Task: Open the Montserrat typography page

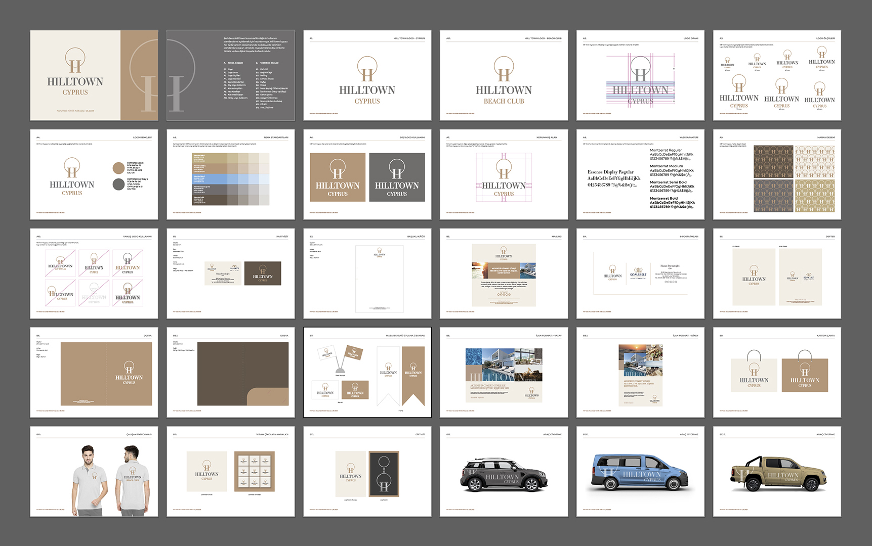Action: pyautogui.click(x=640, y=174)
